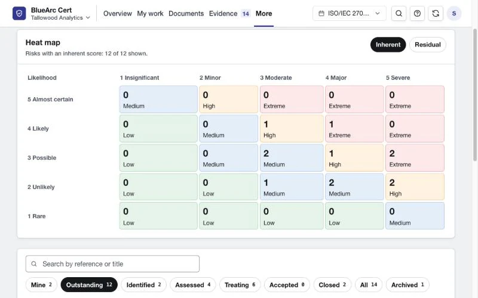Open the user avatar S

454,13
